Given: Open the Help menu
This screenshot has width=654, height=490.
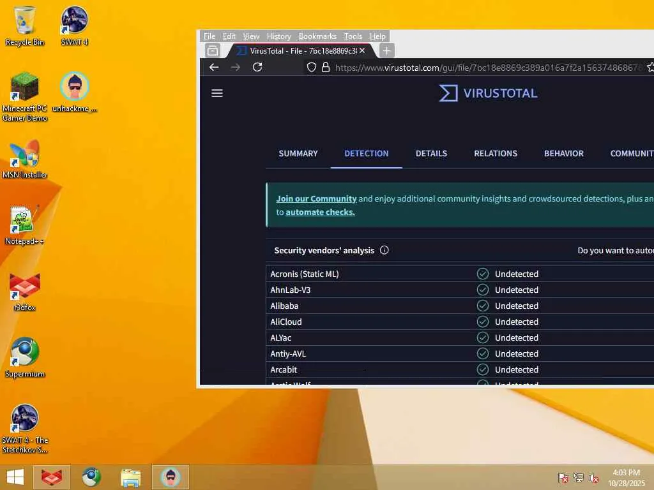Looking at the screenshot, I should coord(377,36).
